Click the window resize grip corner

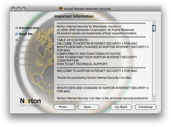click(159, 112)
